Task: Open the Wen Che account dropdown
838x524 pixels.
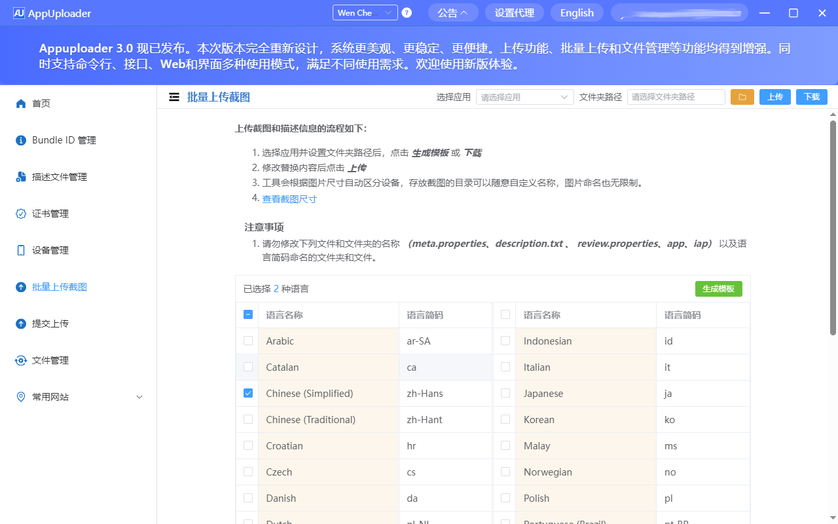Action: tap(365, 12)
